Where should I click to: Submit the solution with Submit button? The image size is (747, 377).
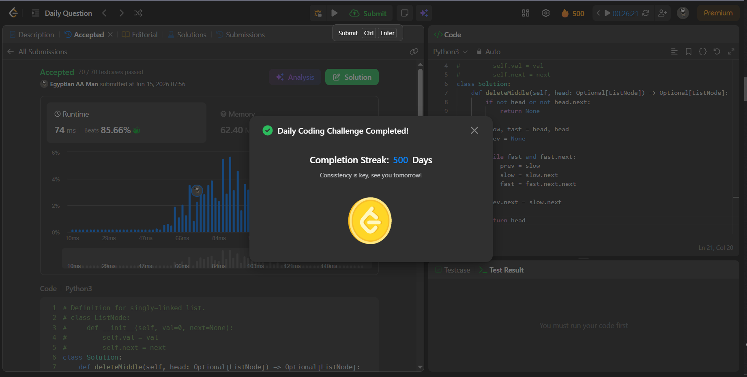[368, 13]
